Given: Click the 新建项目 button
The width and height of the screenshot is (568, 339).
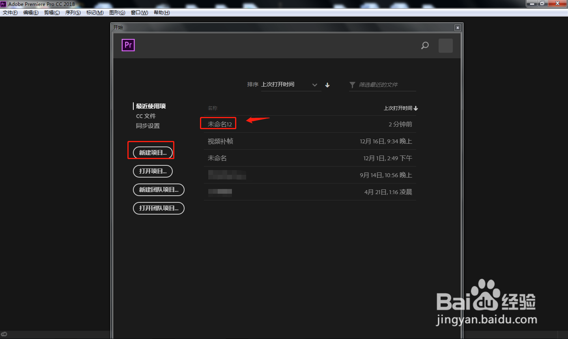Looking at the screenshot, I should tap(153, 152).
